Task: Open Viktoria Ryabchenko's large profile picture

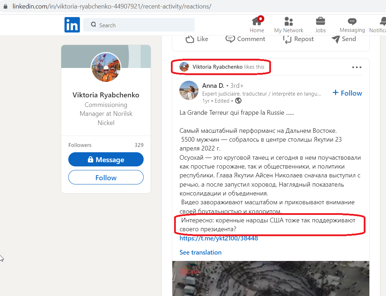Action: (x=106, y=67)
